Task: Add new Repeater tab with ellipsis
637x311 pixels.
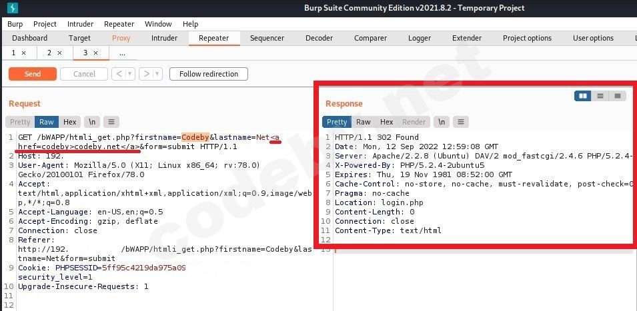Action: (x=122, y=53)
